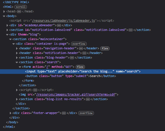This screenshot has width=165, height=131.
Task: Click the form action "/" link
Action: coord(47,67)
